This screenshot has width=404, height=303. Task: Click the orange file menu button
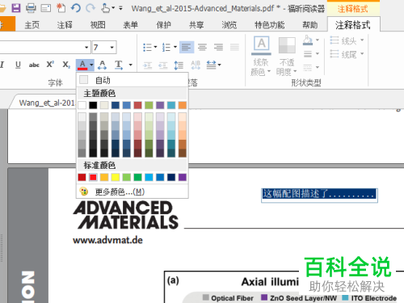click(7, 24)
